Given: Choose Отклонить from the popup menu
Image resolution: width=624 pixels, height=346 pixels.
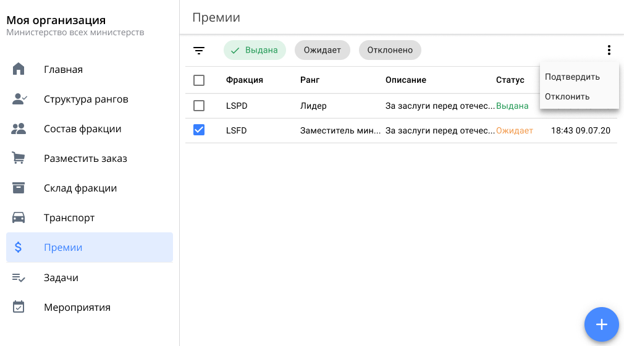Looking at the screenshot, I should tap(567, 96).
